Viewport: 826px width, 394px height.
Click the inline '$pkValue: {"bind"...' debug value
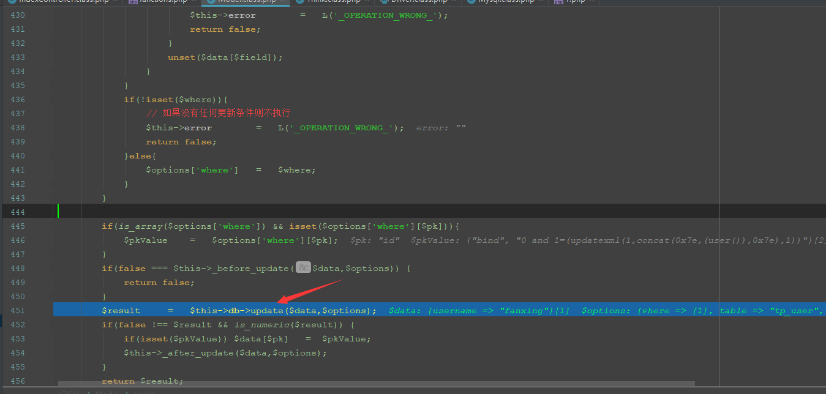point(618,240)
